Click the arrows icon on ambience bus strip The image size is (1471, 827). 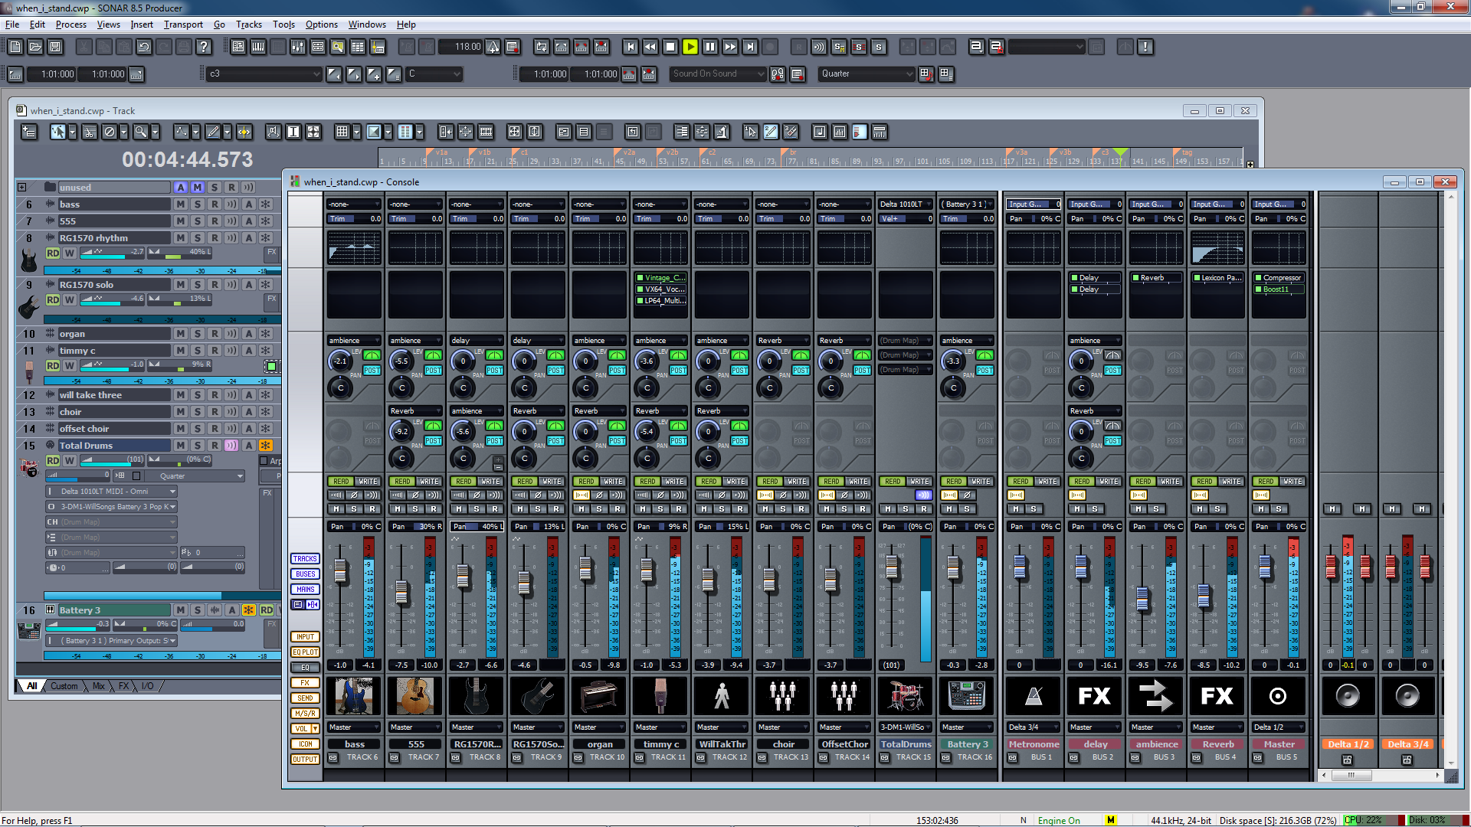coord(1156,696)
